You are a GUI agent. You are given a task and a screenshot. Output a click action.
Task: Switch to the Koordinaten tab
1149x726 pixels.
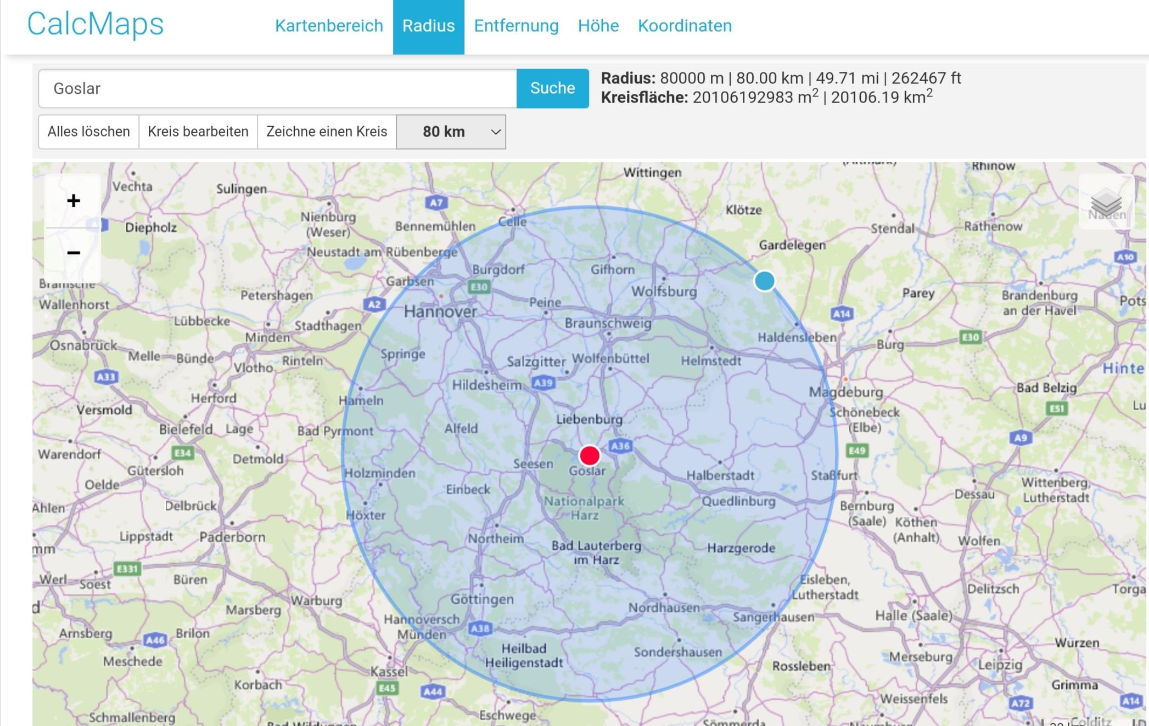pos(685,26)
